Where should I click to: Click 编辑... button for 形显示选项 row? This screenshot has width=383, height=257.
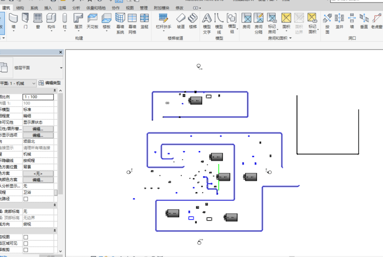(x=38, y=135)
